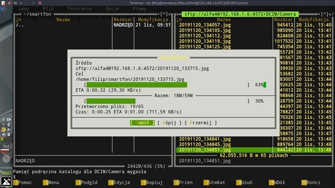The width and height of the screenshot is (335, 188).
Task: Toggle sort order indicator in right panel
Action: (x=179, y=20)
